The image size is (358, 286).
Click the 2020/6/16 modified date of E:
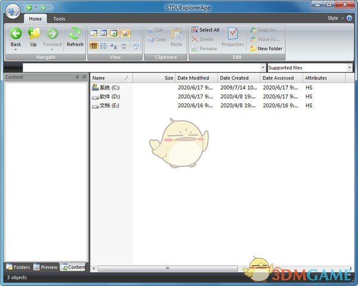click(195, 106)
